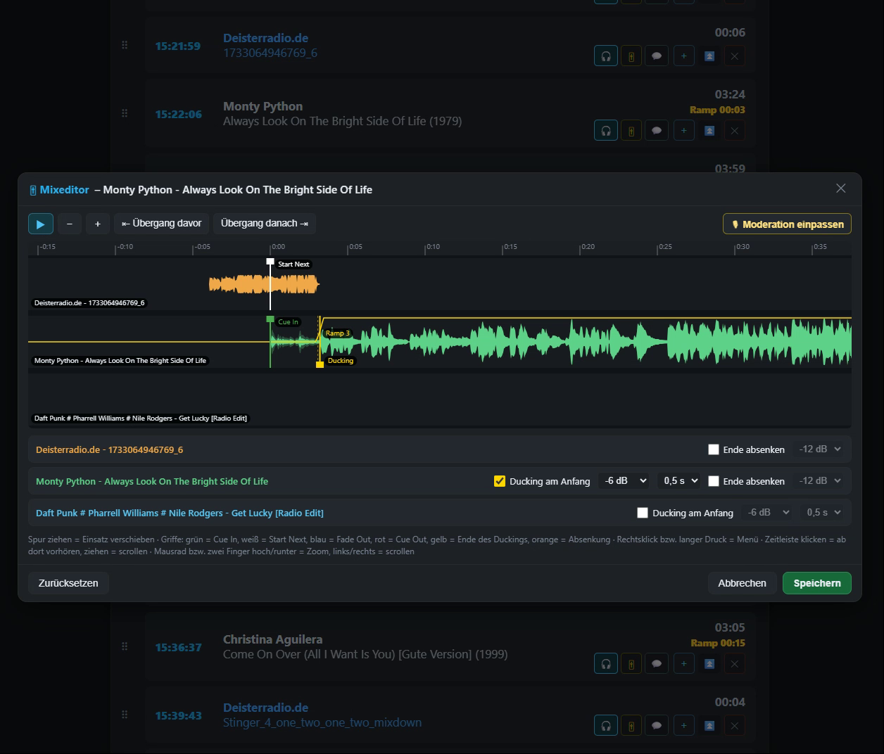Click blue Daft Punk settings row title
The image size is (884, 754).
[x=179, y=513]
